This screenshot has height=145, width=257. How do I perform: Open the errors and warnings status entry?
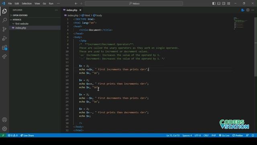pos(12,135)
